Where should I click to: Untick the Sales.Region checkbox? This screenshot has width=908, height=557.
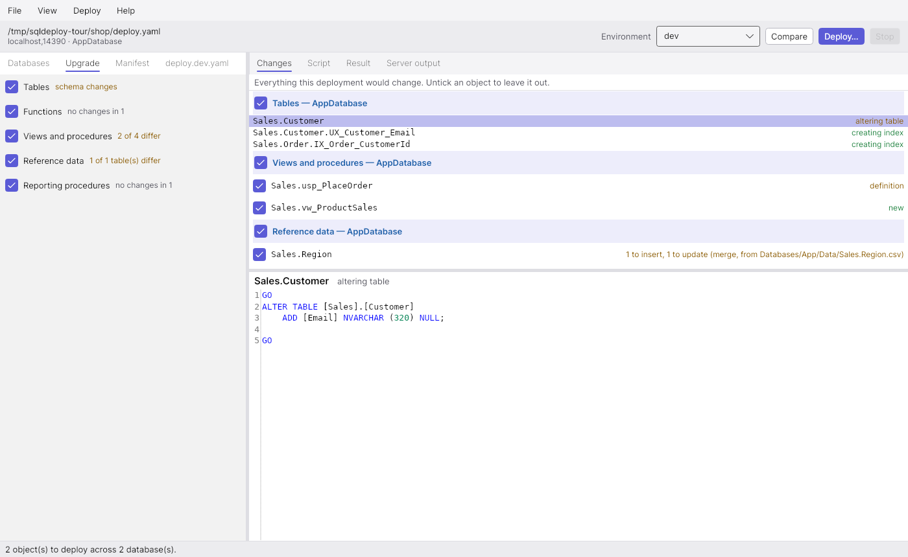click(259, 255)
